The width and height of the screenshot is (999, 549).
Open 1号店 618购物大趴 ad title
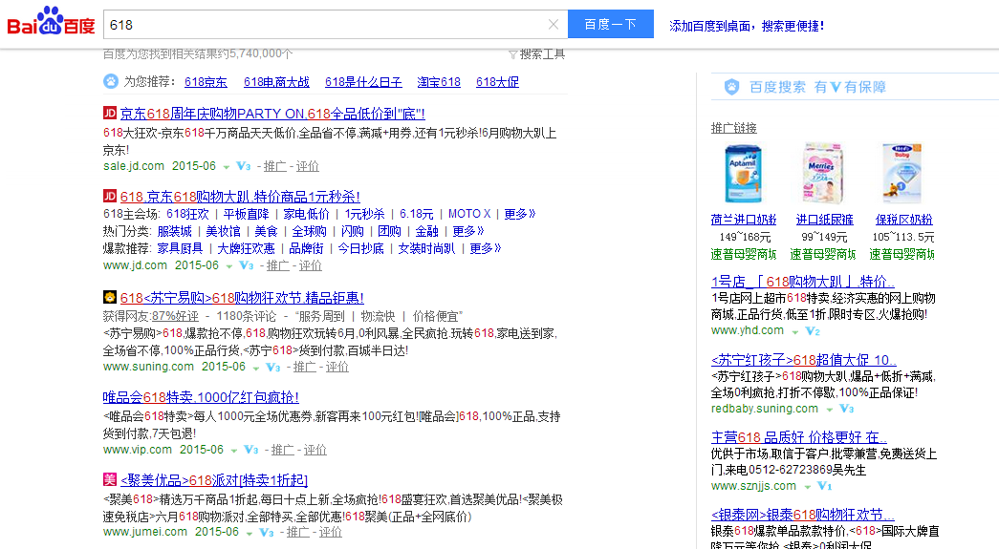click(803, 281)
